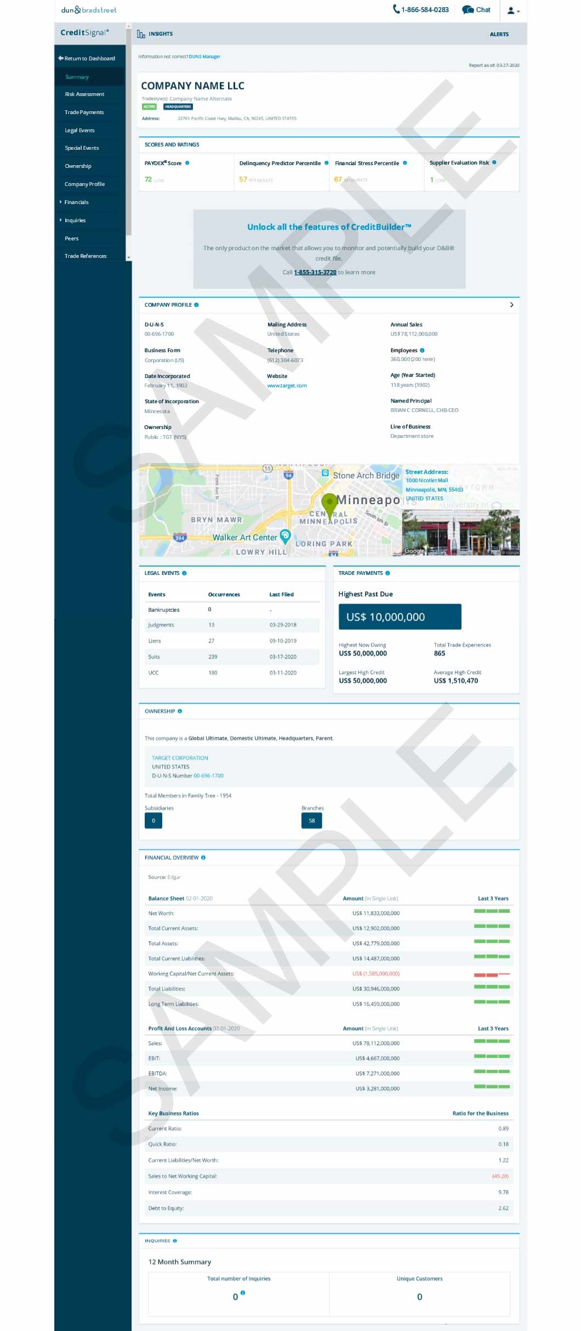Screen dimensions: 581x1331
Task: Click the Inquiries section info icon
Action: pyautogui.click(x=175, y=1240)
